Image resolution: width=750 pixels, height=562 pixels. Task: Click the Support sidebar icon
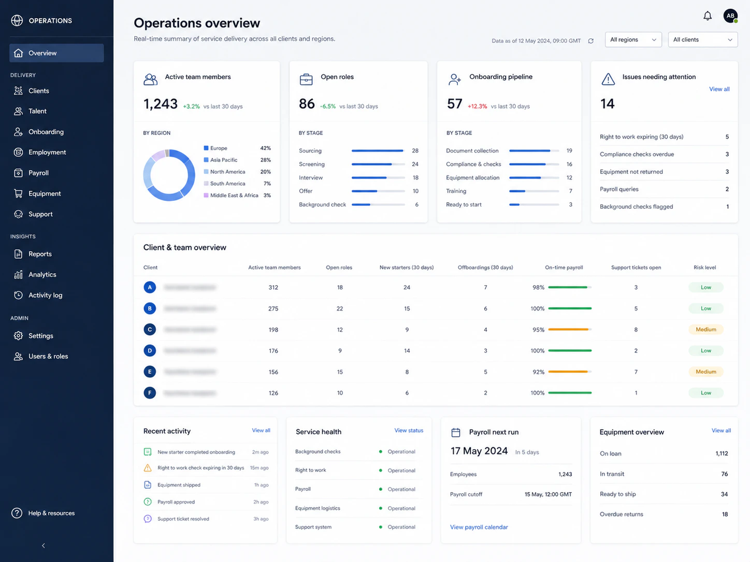(x=18, y=214)
